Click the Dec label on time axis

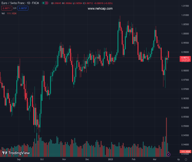click(87, 160)
